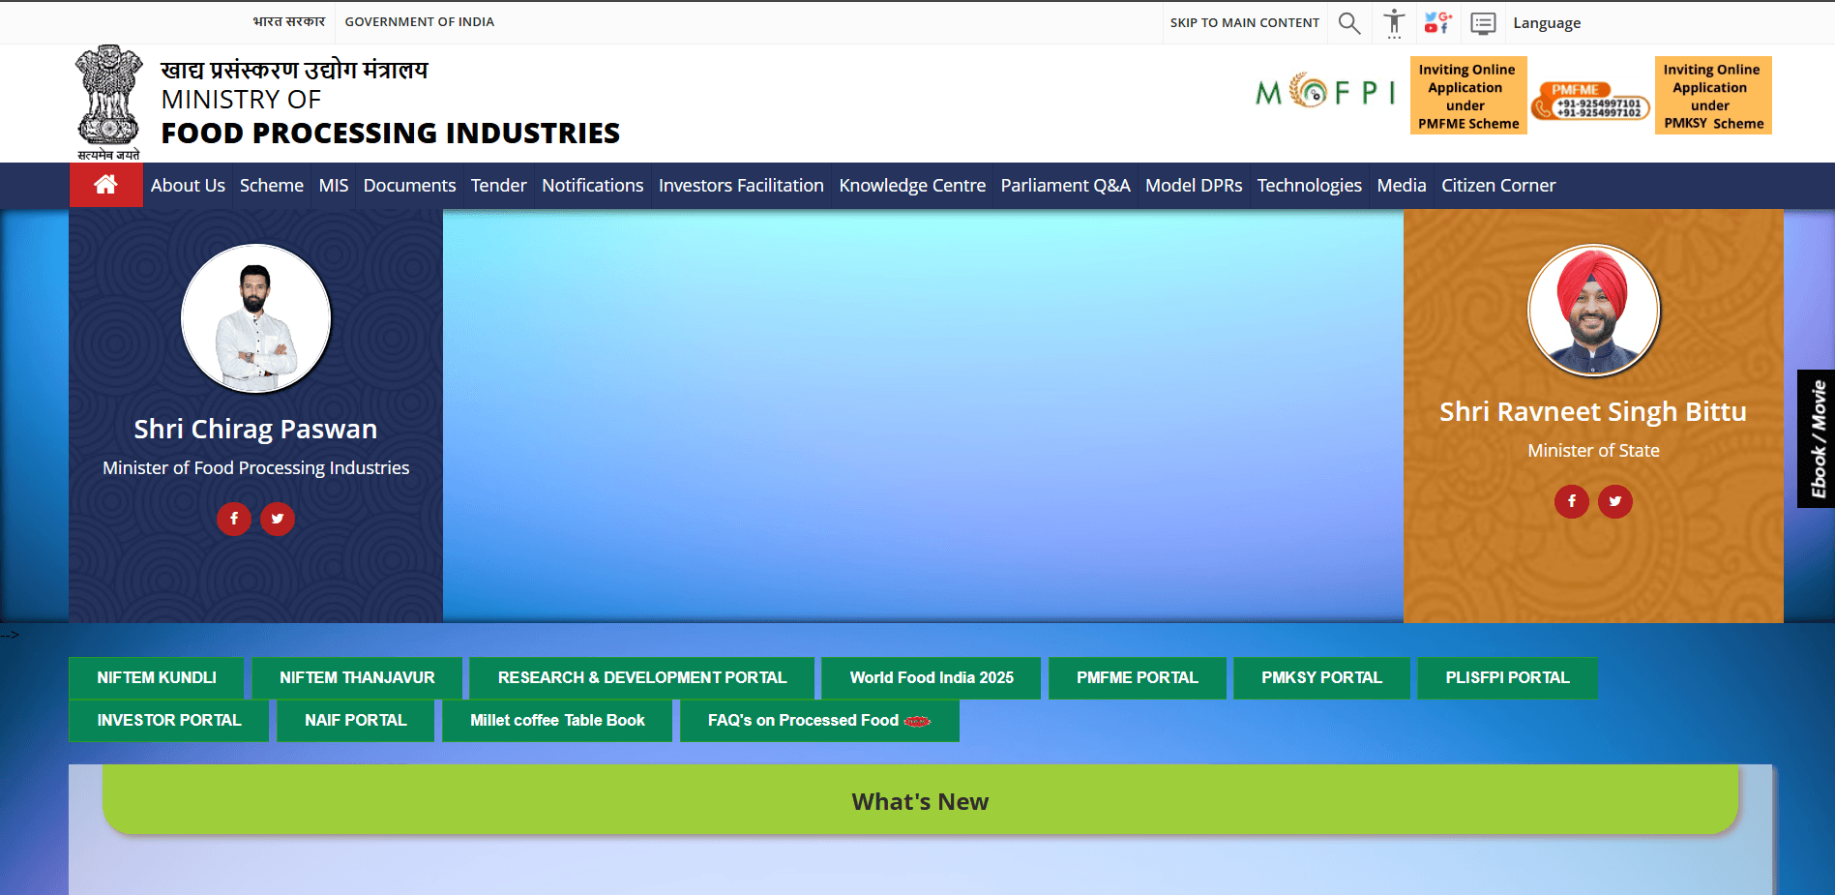Open the Parliament Q&A menu

click(x=1065, y=185)
